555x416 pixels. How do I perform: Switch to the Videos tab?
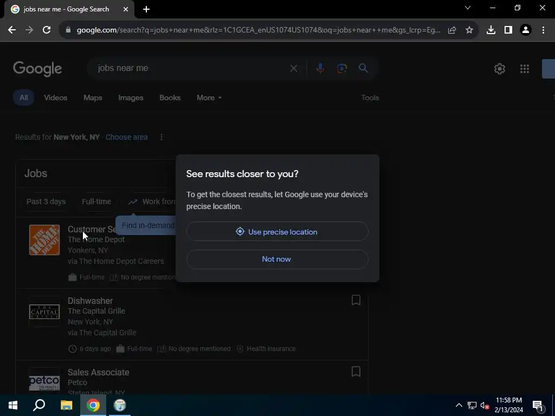point(56,97)
